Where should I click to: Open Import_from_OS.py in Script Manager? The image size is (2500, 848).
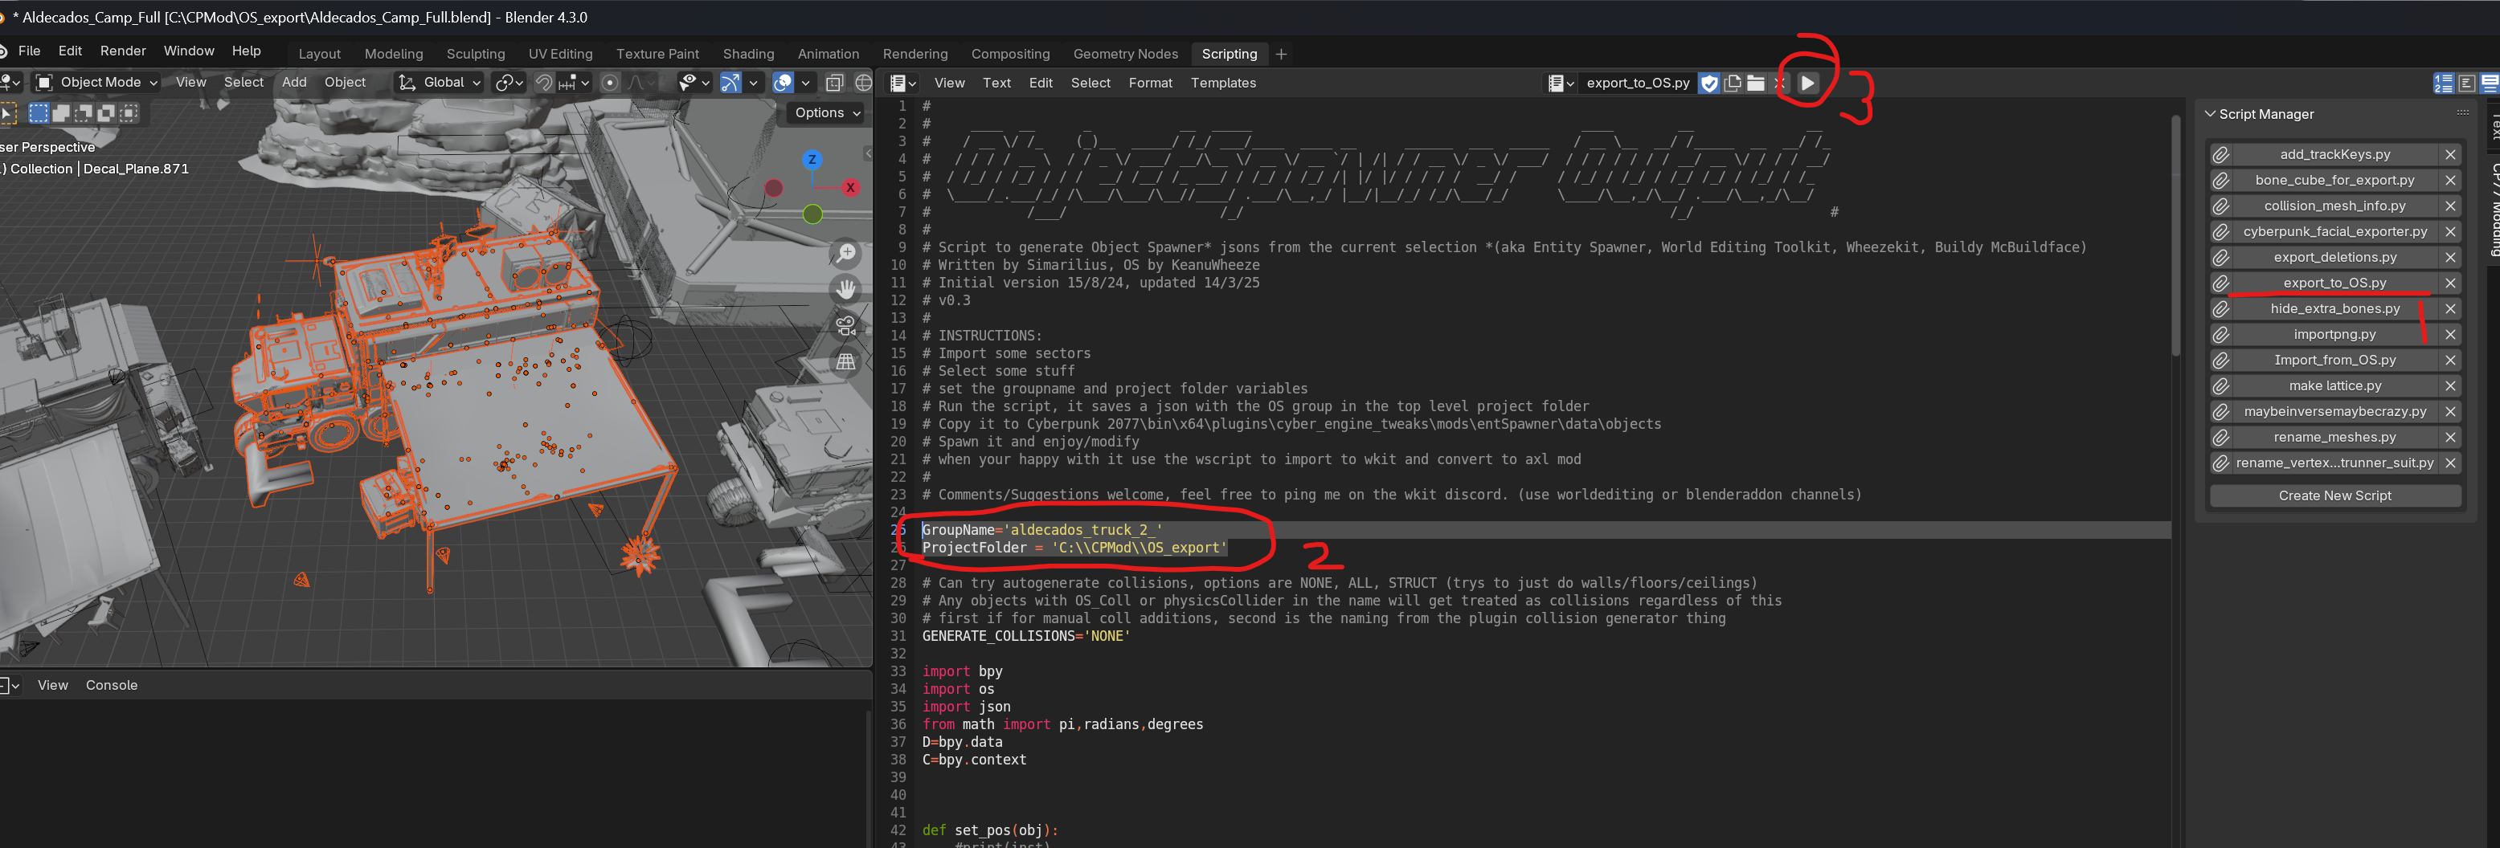(2334, 360)
